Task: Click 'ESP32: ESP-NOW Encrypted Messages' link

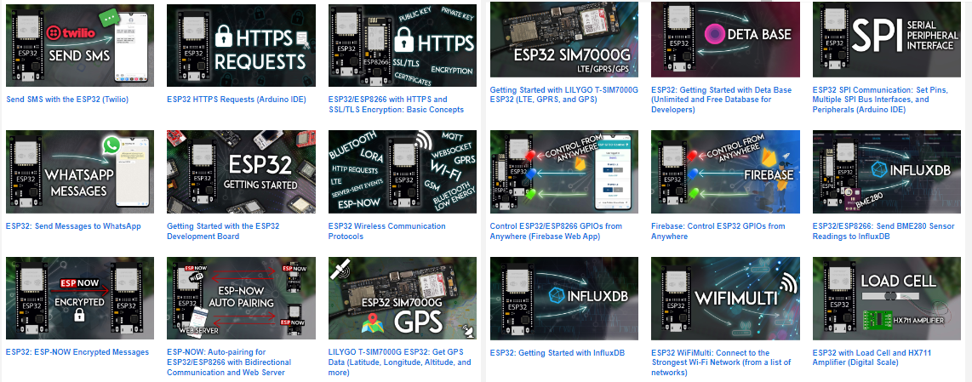Action: click(x=77, y=352)
